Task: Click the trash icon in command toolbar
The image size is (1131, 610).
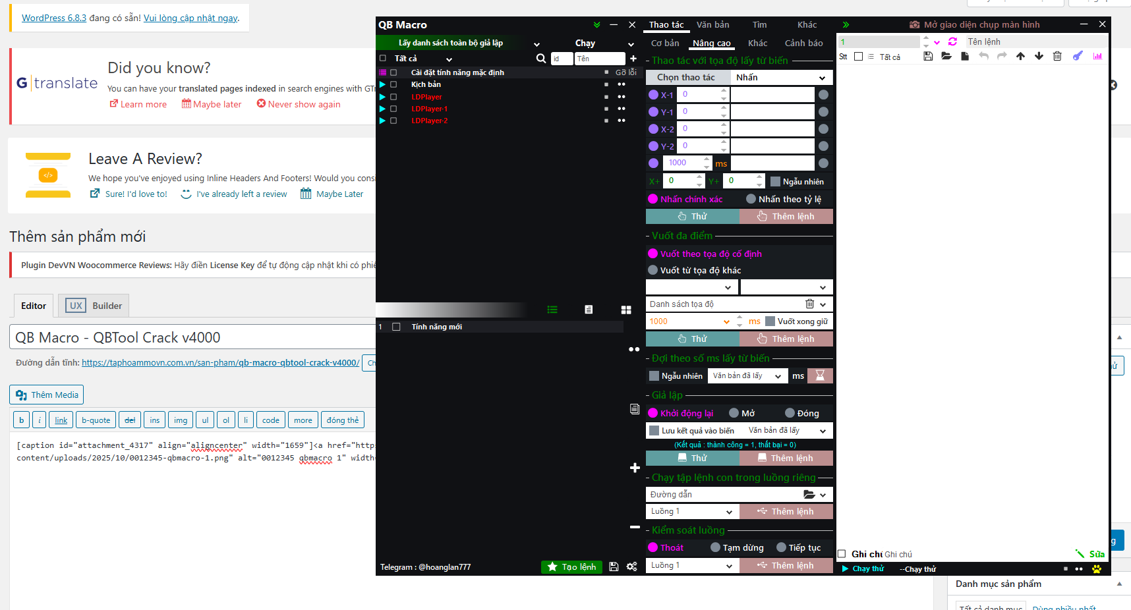Action: click(x=1057, y=57)
